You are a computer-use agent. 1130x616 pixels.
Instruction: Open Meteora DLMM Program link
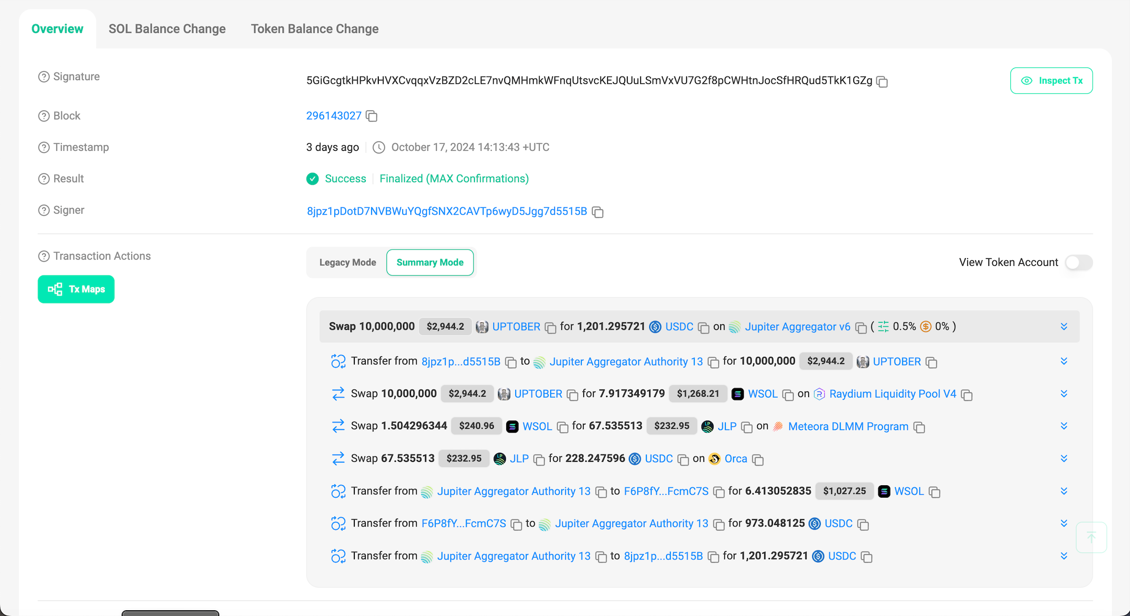(x=848, y=426)
